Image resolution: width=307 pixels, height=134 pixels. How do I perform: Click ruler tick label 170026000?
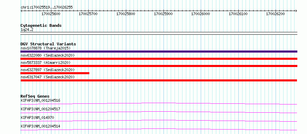pyautogui.click(x=201, y=14)
